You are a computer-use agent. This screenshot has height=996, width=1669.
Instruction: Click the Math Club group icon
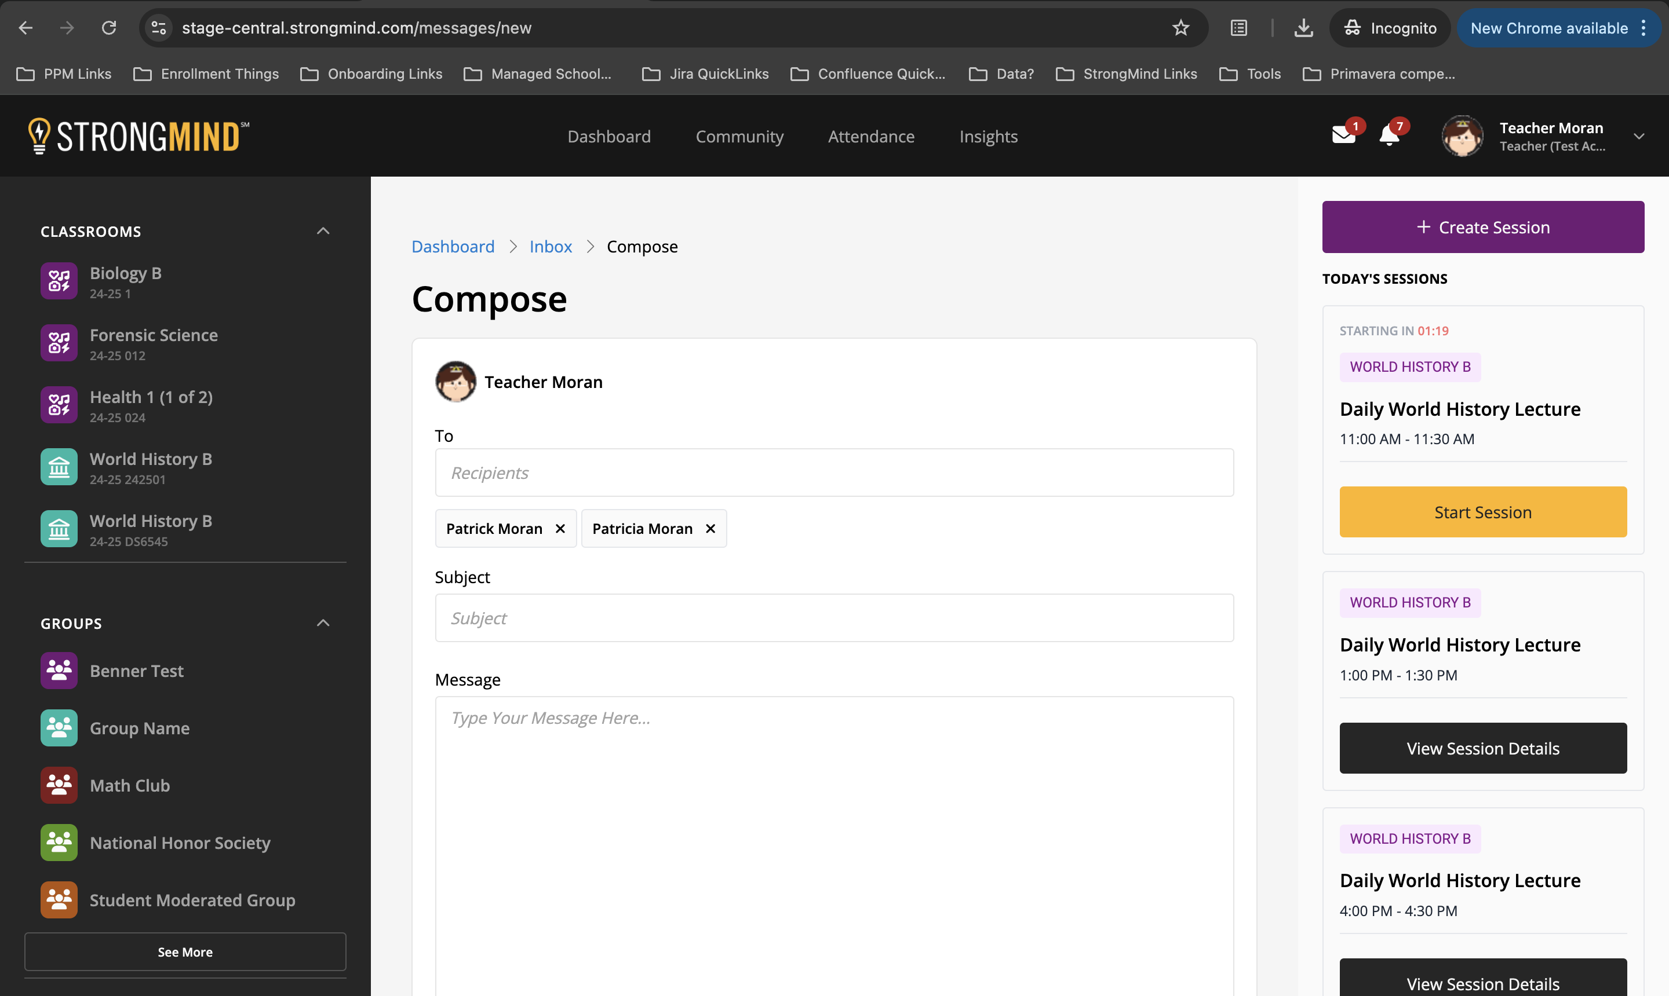click(x=59, y=785)
